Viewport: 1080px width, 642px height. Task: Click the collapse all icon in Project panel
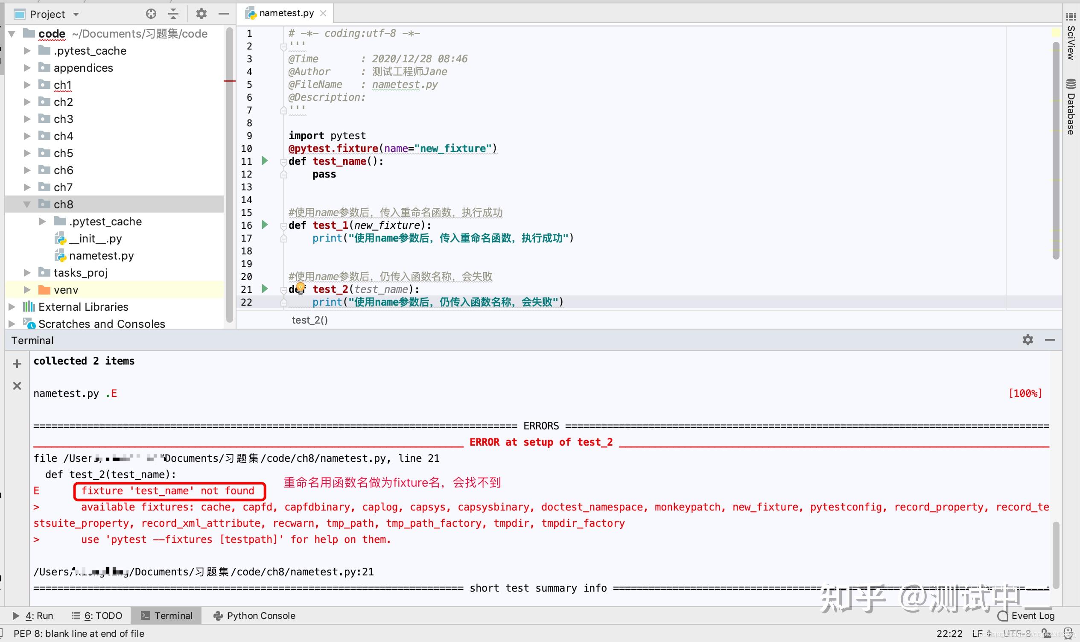pos(173,14)
